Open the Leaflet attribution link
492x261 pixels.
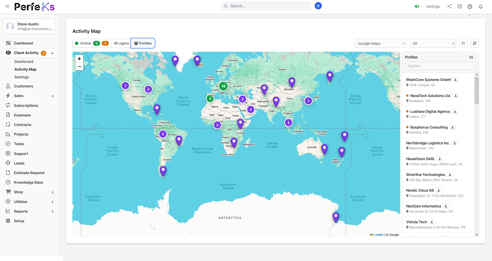tap(378, 235)
